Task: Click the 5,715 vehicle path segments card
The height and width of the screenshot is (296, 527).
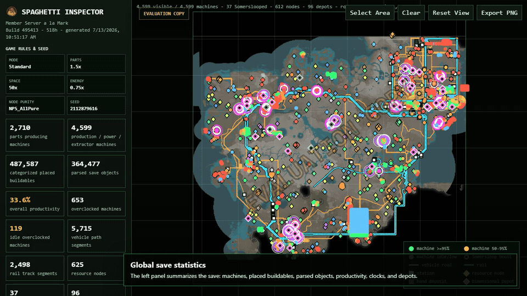Action: (x=96, y=236)
